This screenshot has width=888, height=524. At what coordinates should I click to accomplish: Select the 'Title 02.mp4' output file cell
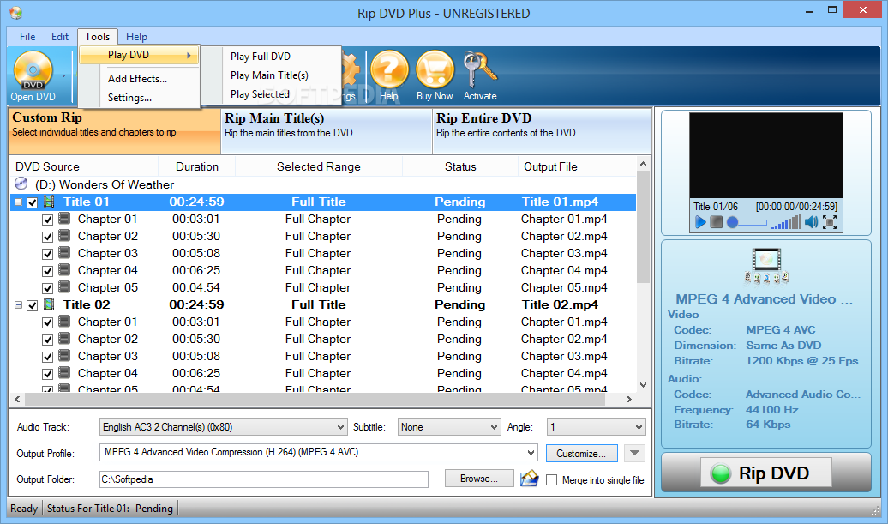point(560,304)
